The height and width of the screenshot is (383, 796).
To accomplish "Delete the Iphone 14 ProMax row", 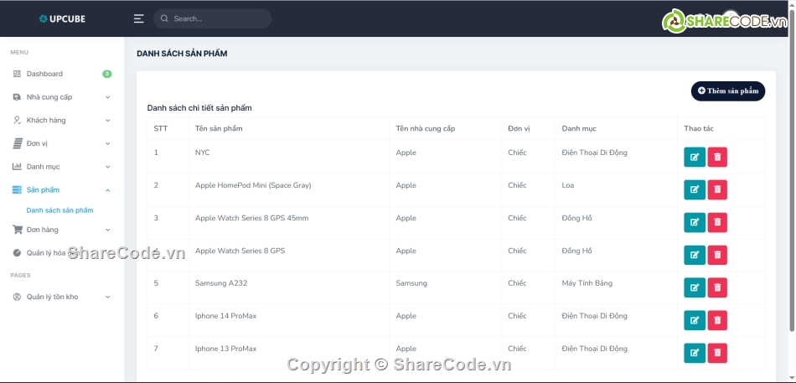I will (x=717, y=320).
